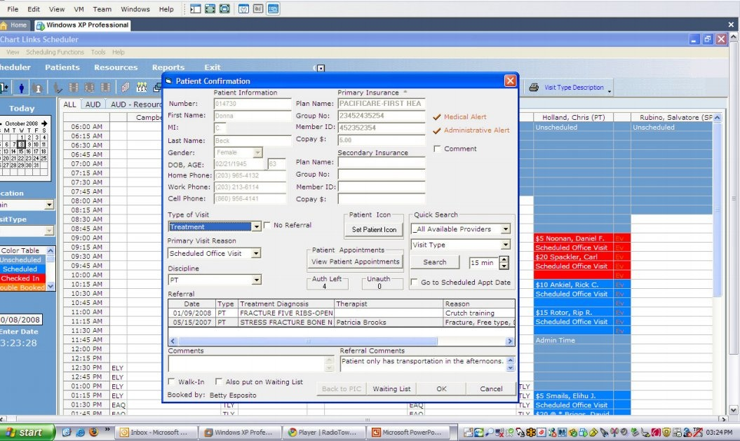Click the exit door icon in Scheduler toolbar

click(4, 87)
